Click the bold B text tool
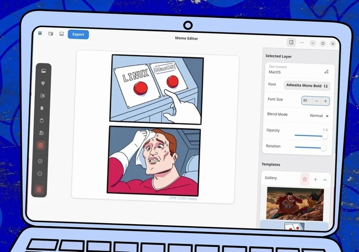Screen dimensions: 359x252 tap(42, 108)
